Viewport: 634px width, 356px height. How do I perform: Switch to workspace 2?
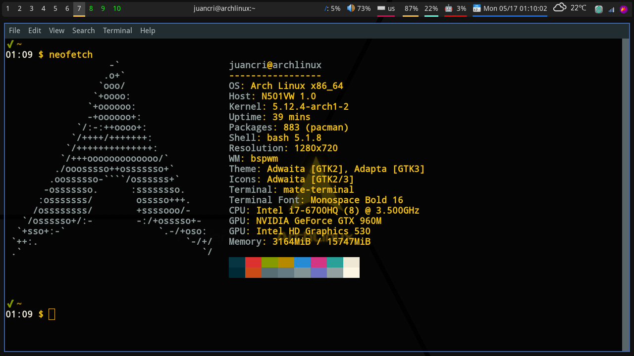click(x=19, y=8)
